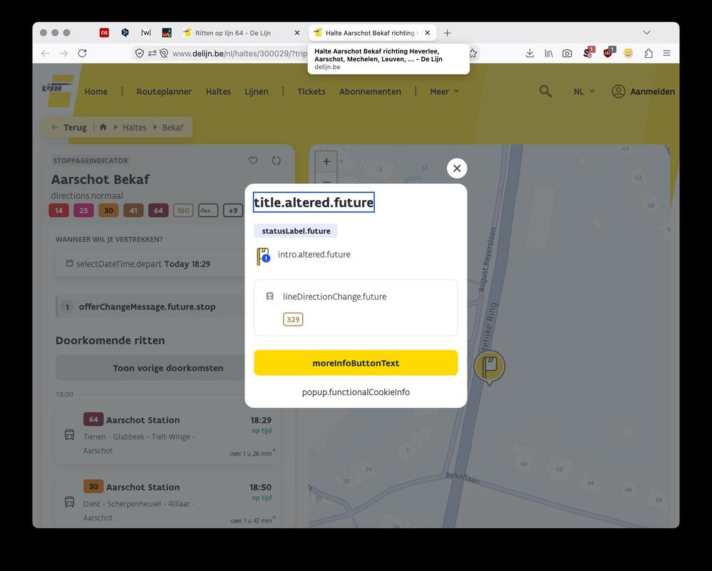Click the statusLabel.future tag
Screen dimensions: 712x571
(296, 231)
